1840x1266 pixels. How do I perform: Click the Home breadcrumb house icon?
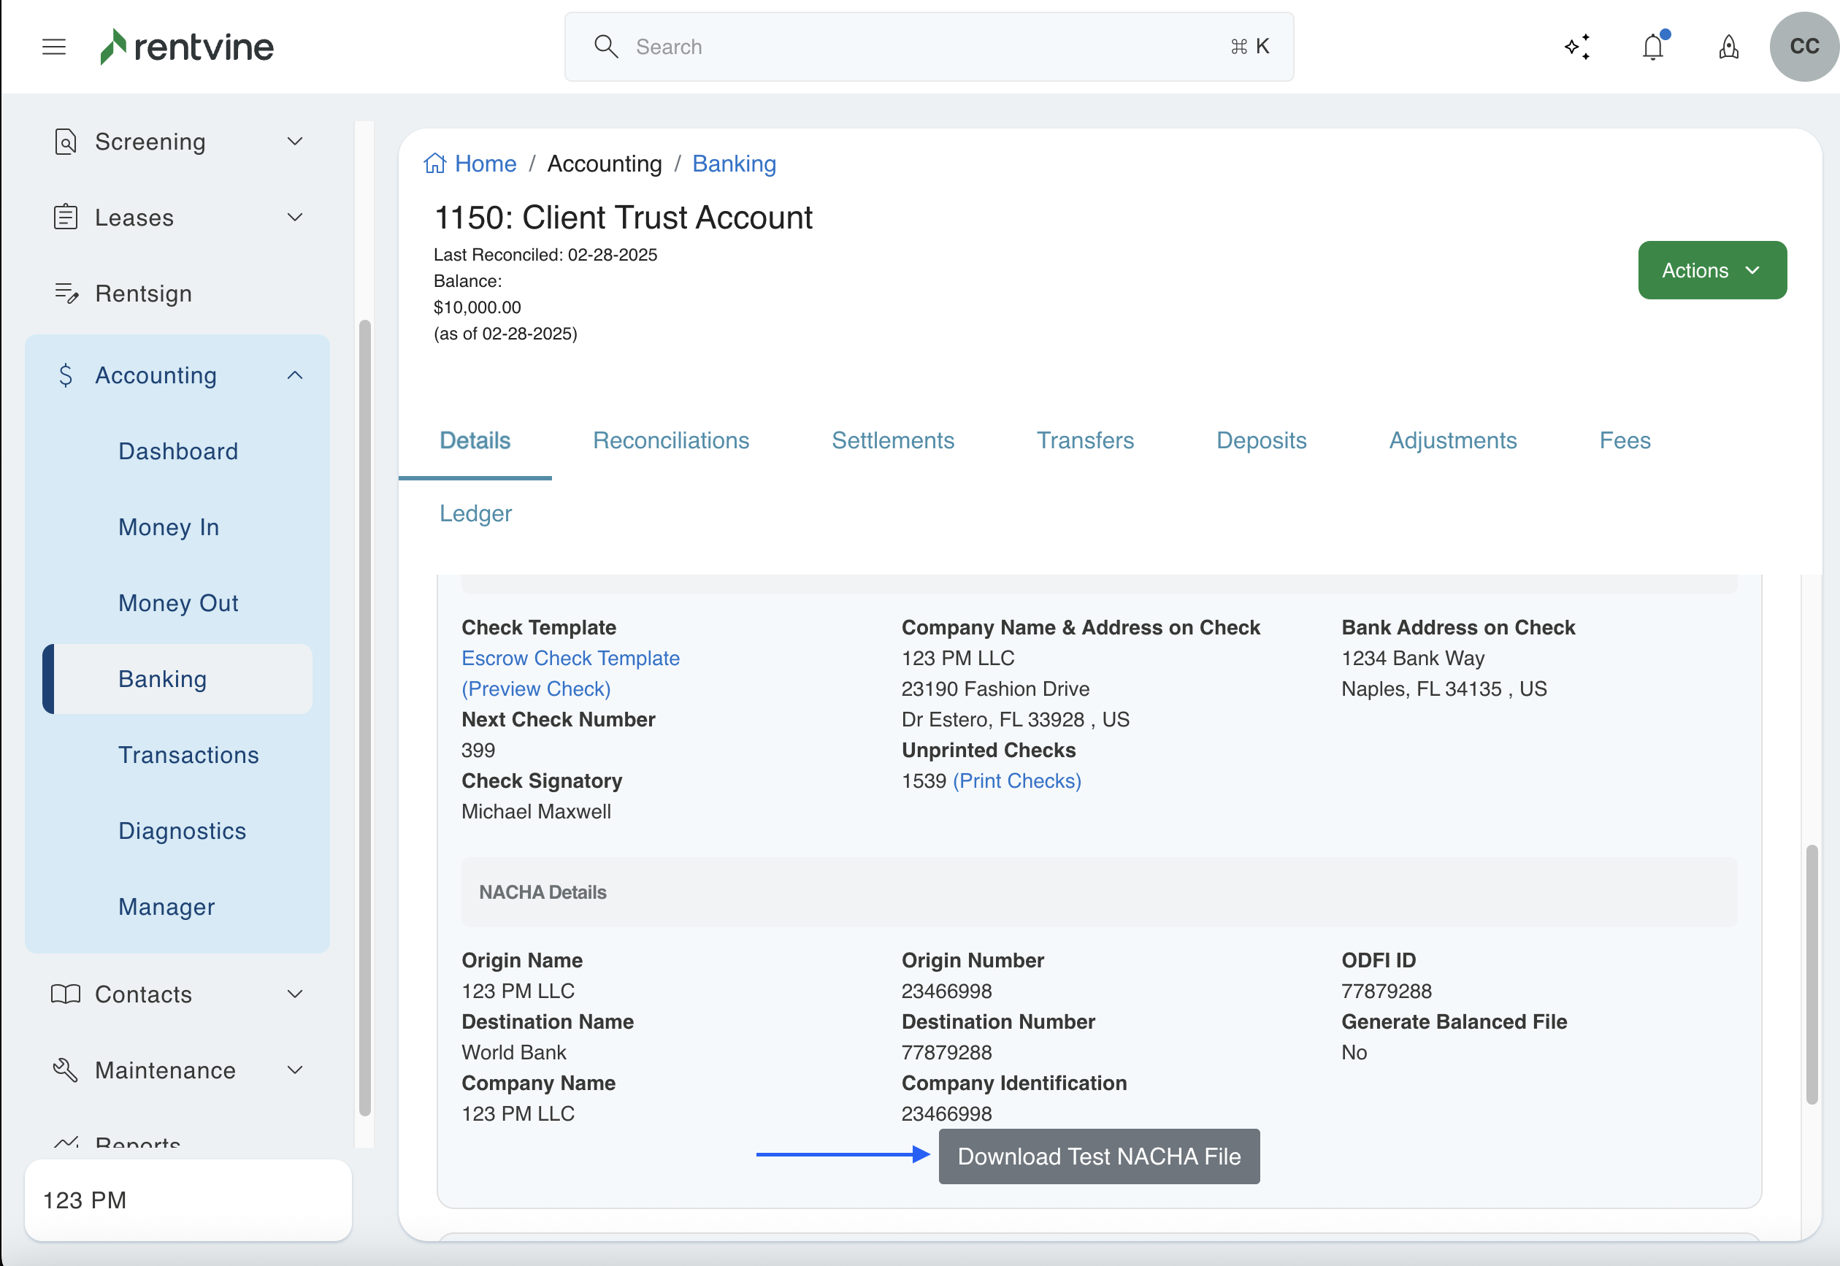pyautogui.click(x=434, y=164)
